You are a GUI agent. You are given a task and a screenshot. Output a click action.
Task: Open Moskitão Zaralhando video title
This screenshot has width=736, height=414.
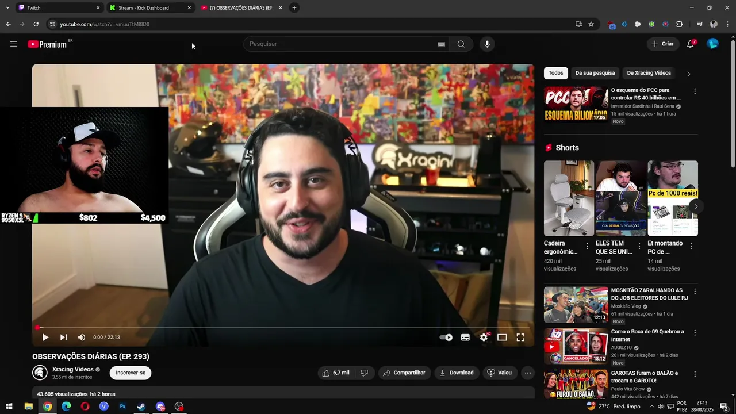coord(649,294)
